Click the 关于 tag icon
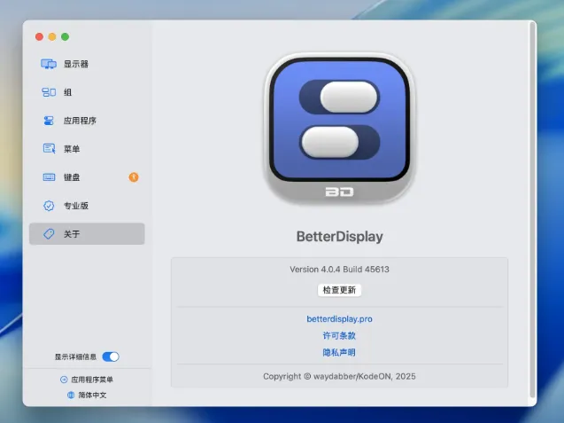The image size is (564, 423). 49,234
